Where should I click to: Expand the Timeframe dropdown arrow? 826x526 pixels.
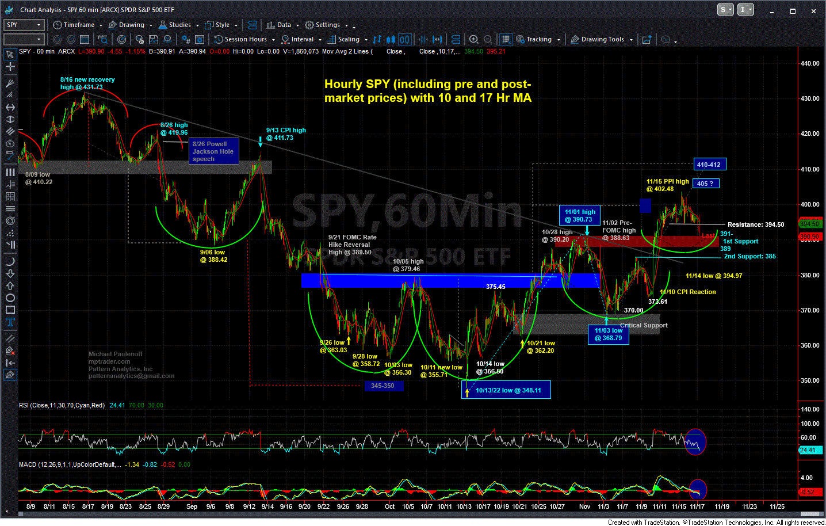click(x=101, y=25)
